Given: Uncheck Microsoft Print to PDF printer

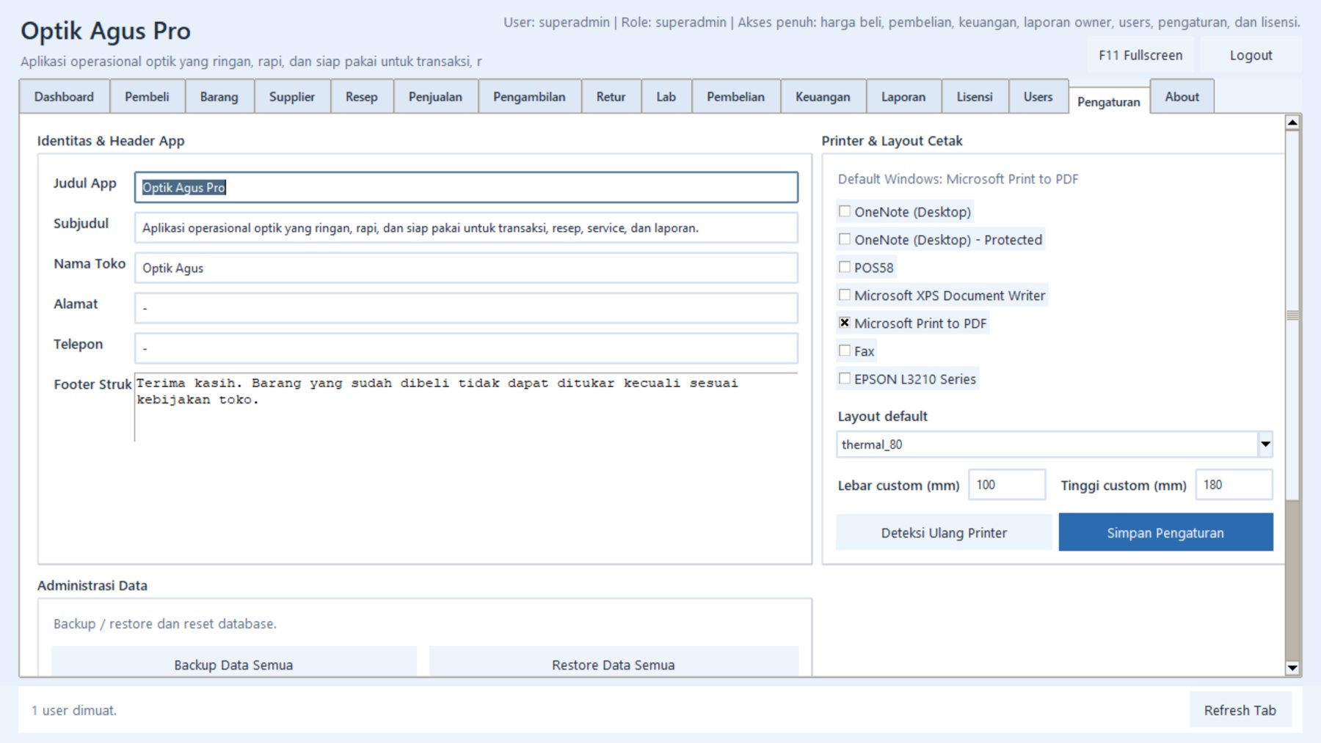Looking at the screenshot, I should point(845,323).
